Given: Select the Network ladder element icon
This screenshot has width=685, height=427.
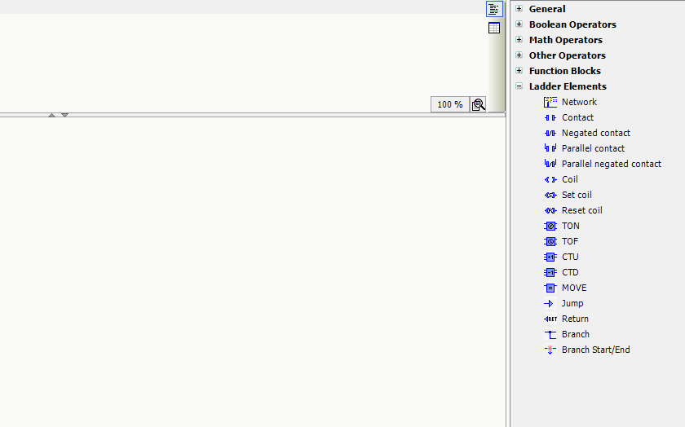Looking at the screenshot, I should tap(550, 102).
